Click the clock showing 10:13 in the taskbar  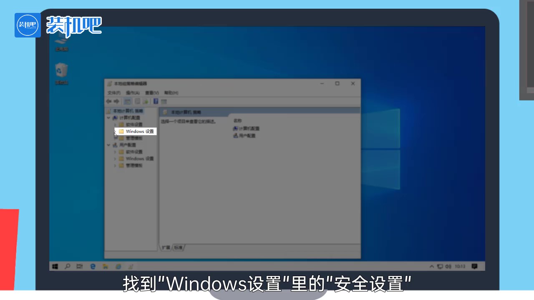(461, 266)
